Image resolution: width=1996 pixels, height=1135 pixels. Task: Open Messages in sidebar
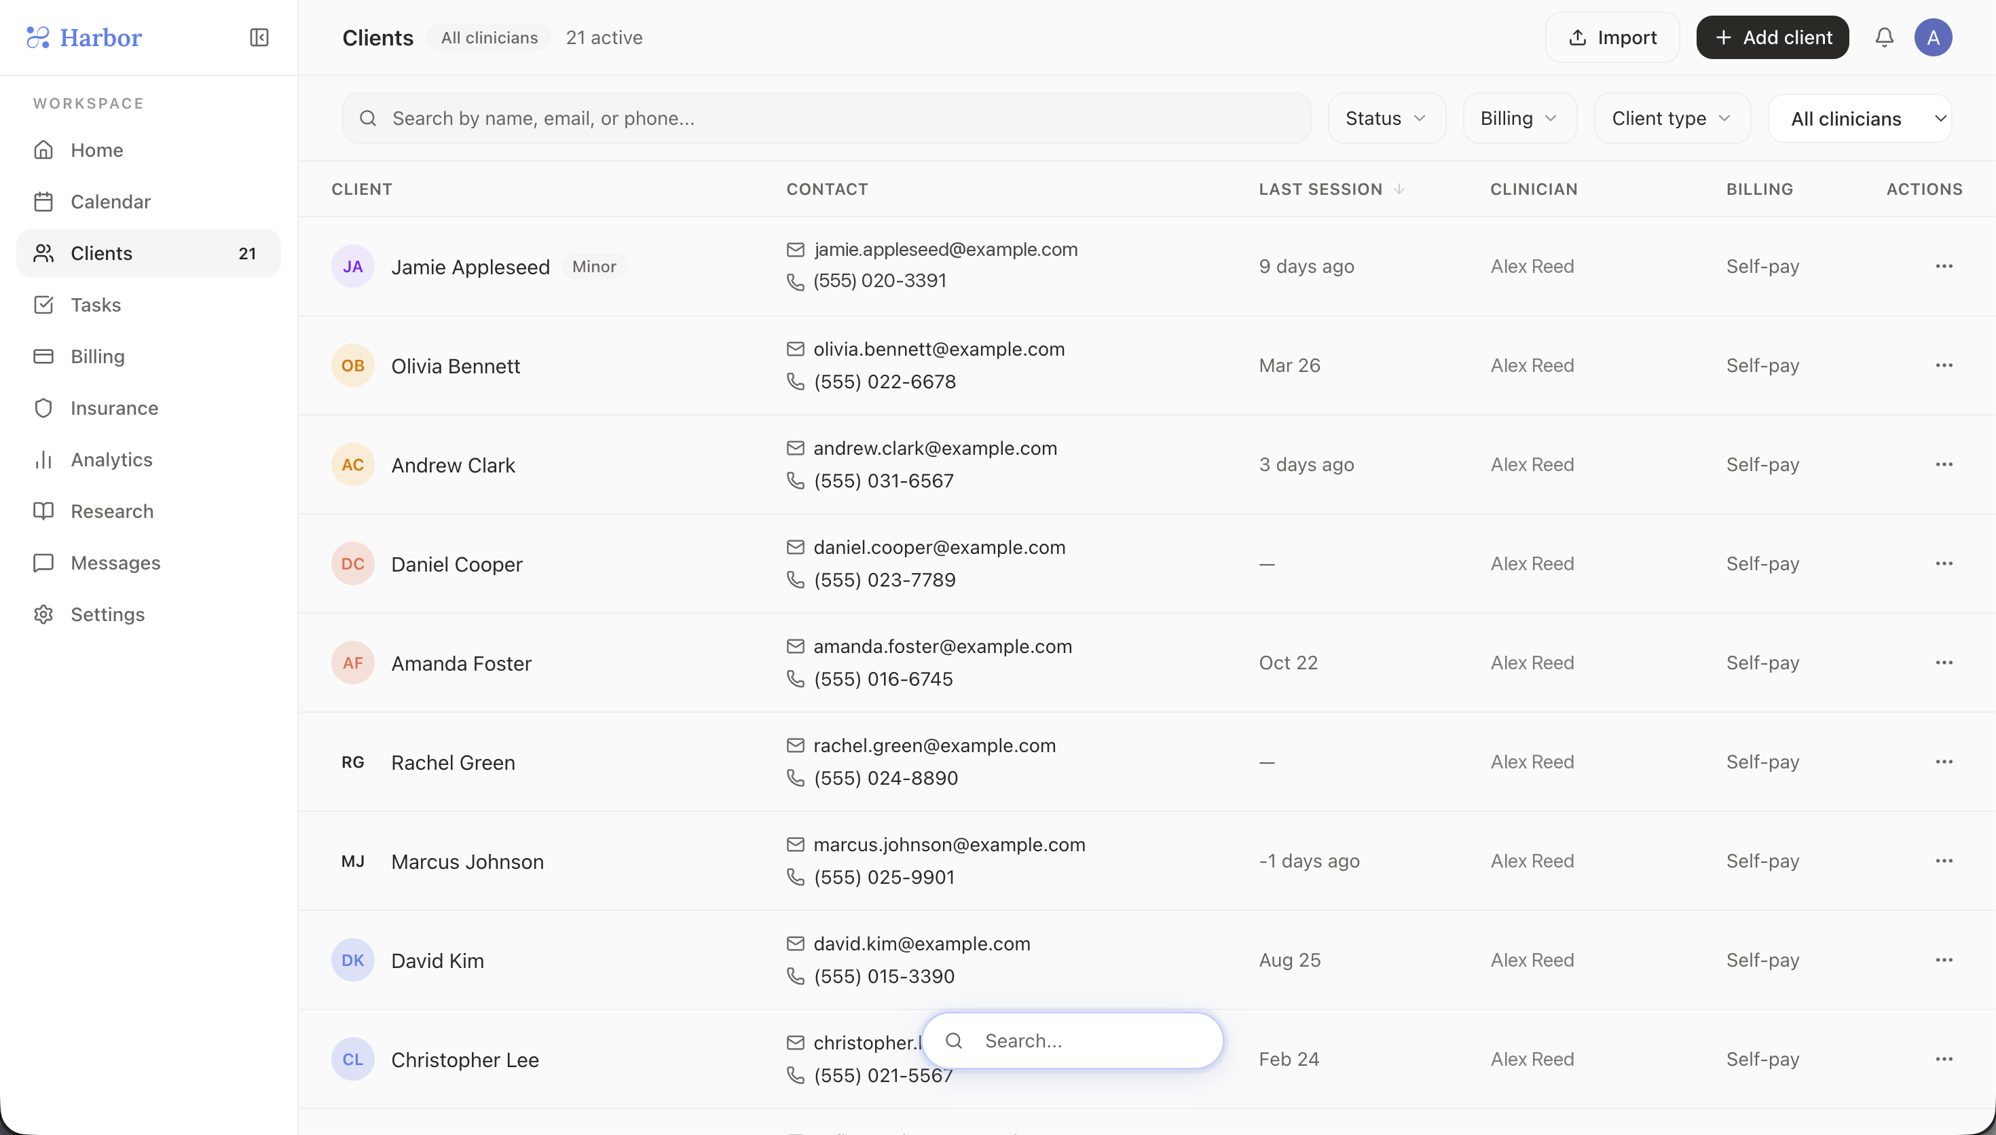coord(148,563)
